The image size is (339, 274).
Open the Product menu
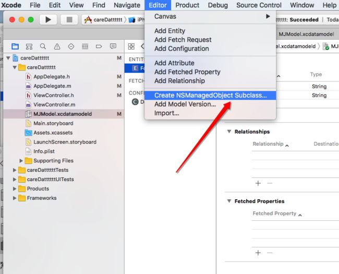point(187,5)
